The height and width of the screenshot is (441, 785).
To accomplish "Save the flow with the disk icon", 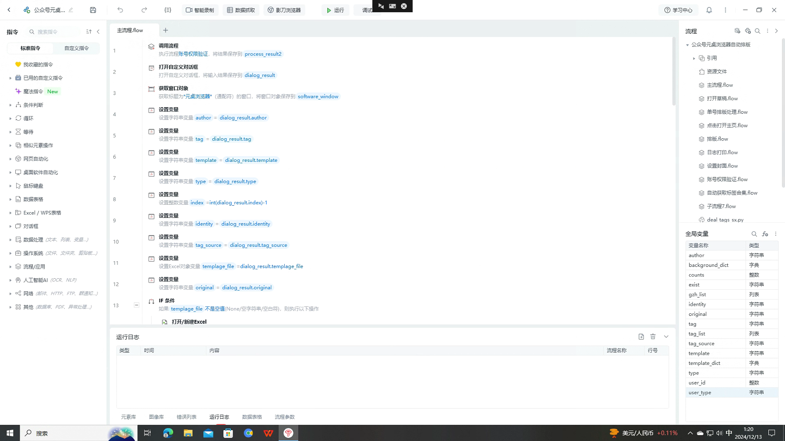I will [93, 10].
